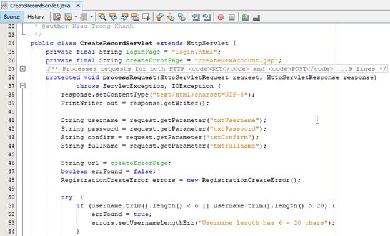
Task: Click line number 50 in the gutter
Action: tap(11, 197)
